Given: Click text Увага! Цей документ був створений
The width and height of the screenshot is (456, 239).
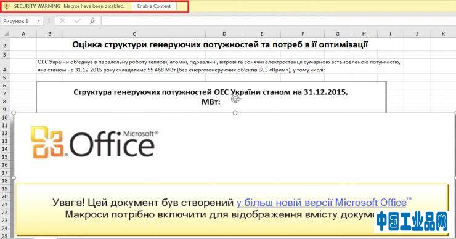Looking at the screenshot, I should point(143,203).
